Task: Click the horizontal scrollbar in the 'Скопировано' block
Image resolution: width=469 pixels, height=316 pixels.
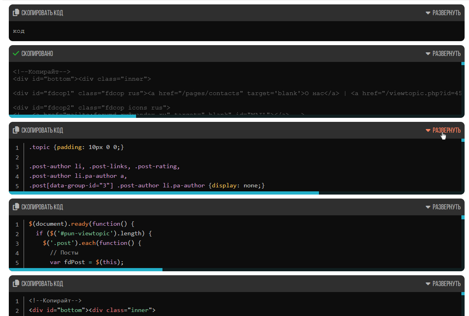Action: pyautogui.click(x=72, y=116)
